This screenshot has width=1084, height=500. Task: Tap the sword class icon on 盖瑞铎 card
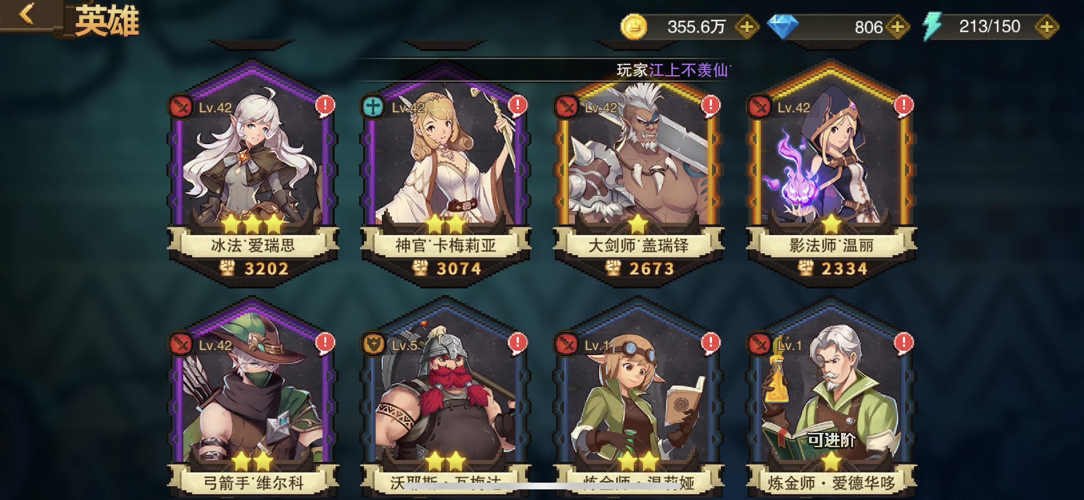click(566, 107)
